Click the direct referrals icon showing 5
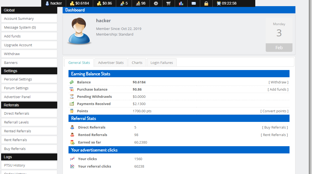 [122, 3]
